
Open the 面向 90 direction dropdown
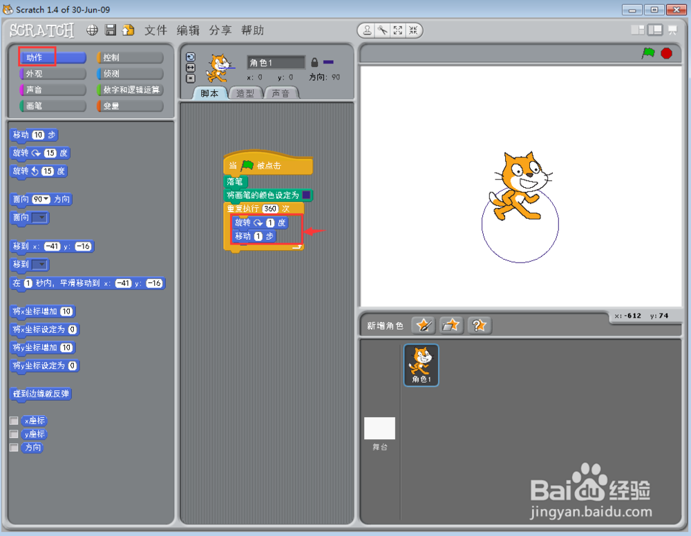46,199
